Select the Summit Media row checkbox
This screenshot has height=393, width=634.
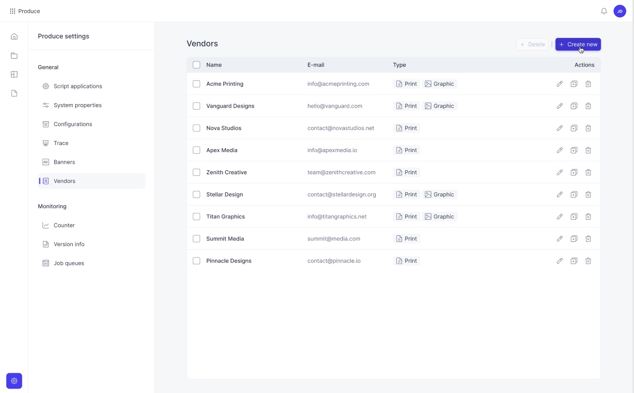coord(196,238)
